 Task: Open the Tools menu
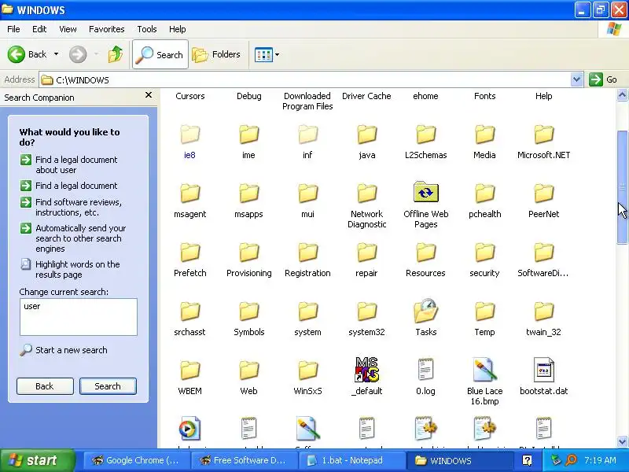pos(147,29)
